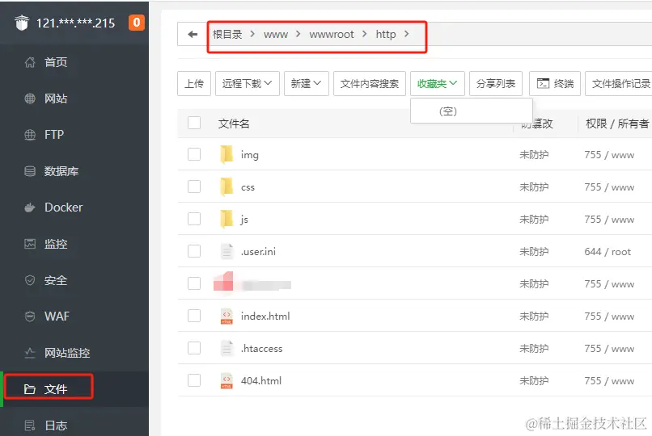Check the box for index.html

coord(194,317)
